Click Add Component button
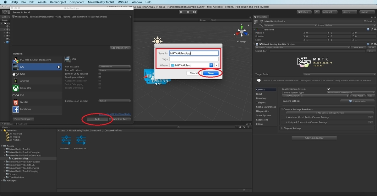The width and height of the screenshot is (377, 196). tap(314, 138)
